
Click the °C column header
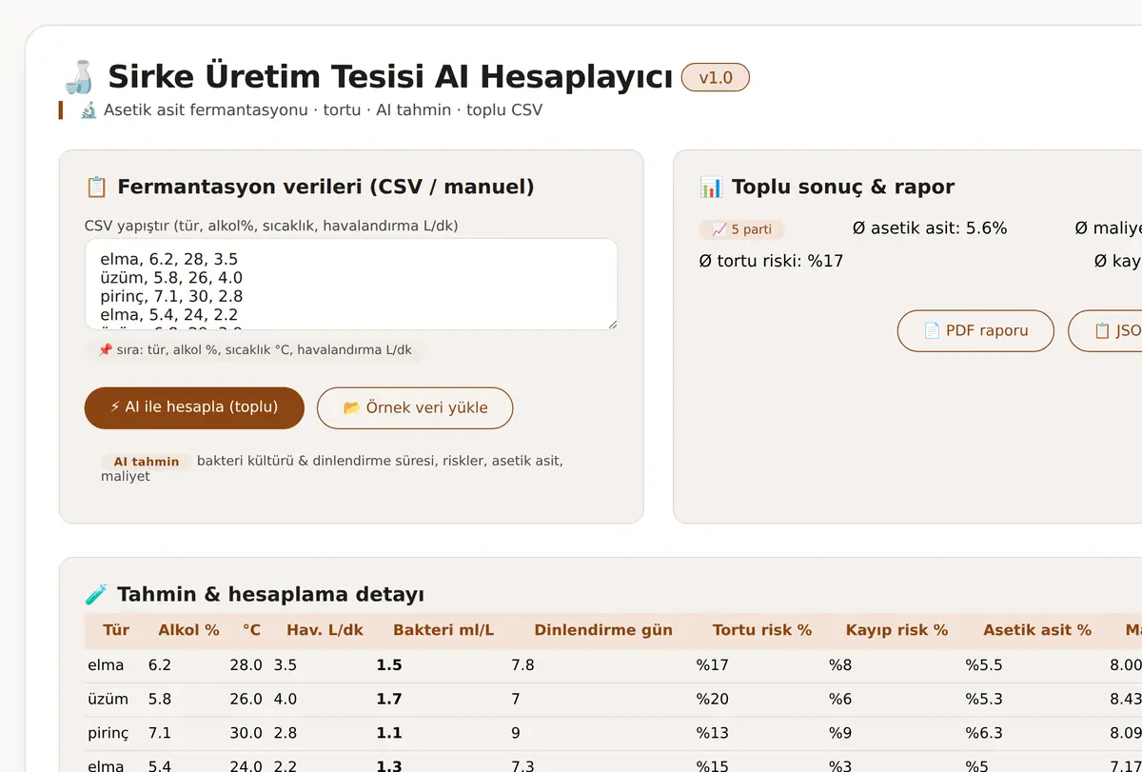(251, 630)
